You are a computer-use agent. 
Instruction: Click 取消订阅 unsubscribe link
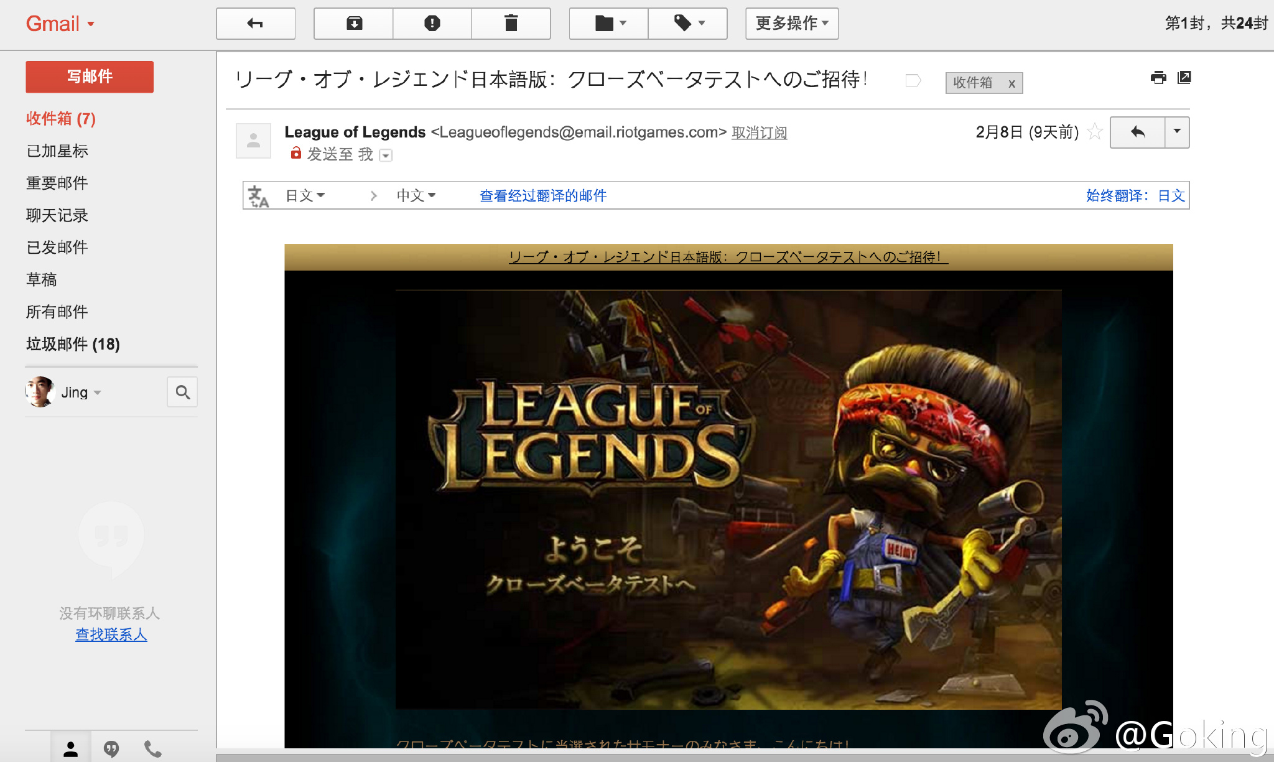(760, 132)
